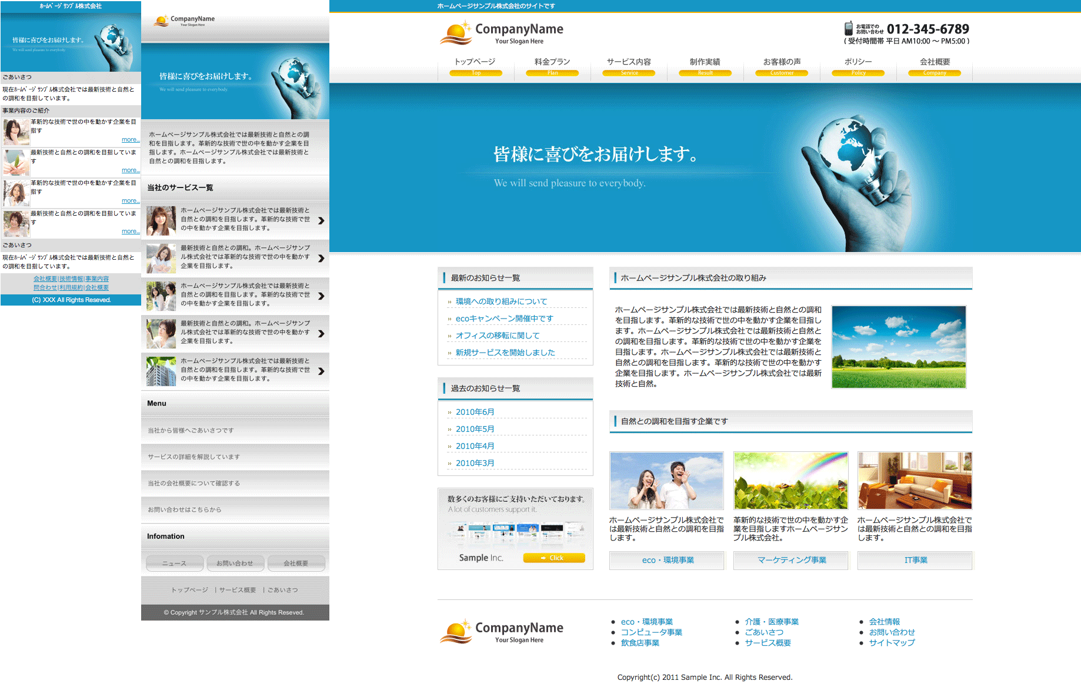
Task: Open the 環境への取り組みについて news link
Action: 501,301
